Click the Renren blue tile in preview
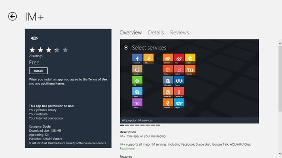The width and height of the screenshot is (282, 158). 179,81
